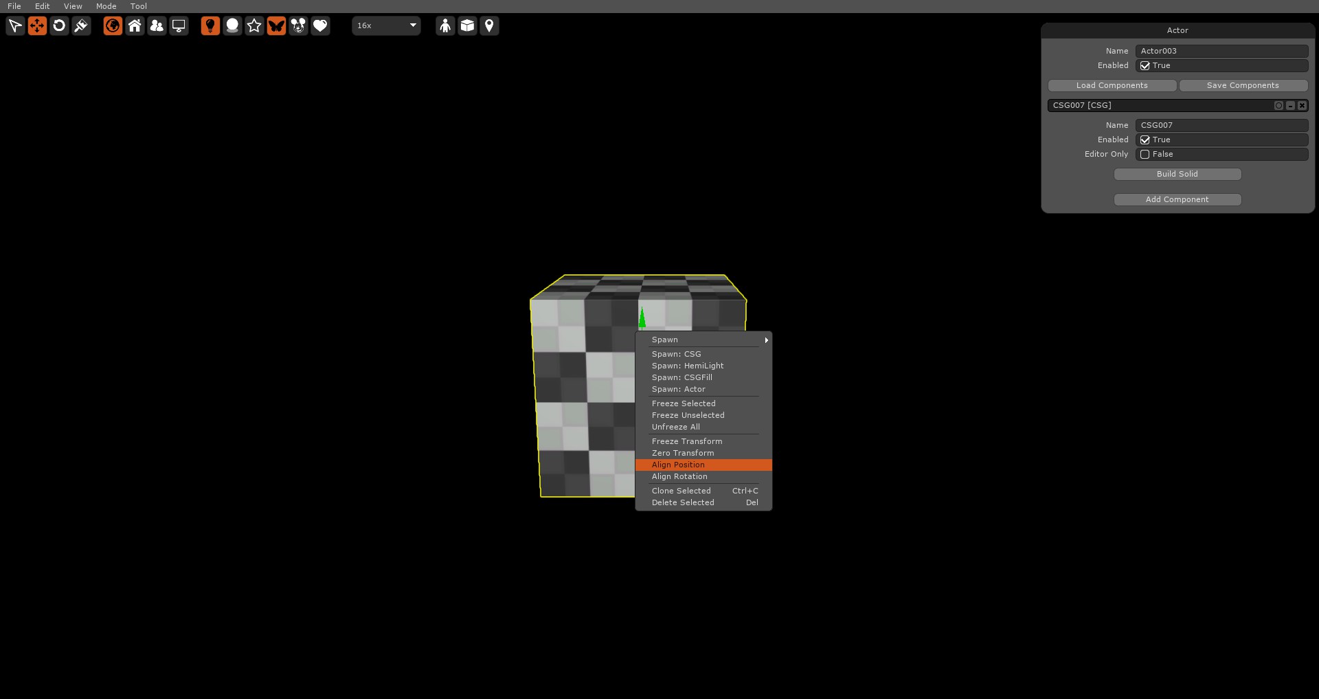Click the house icon in toolbar
This screenshot has width=1319, height=699.
coord(135,26)
